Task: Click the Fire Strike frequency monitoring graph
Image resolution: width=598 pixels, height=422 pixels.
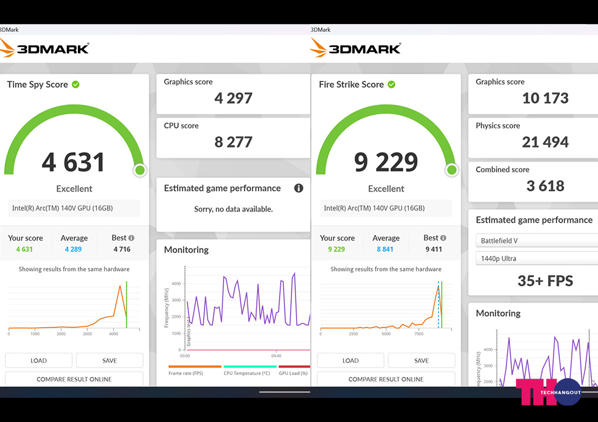Action: (537, 358)
